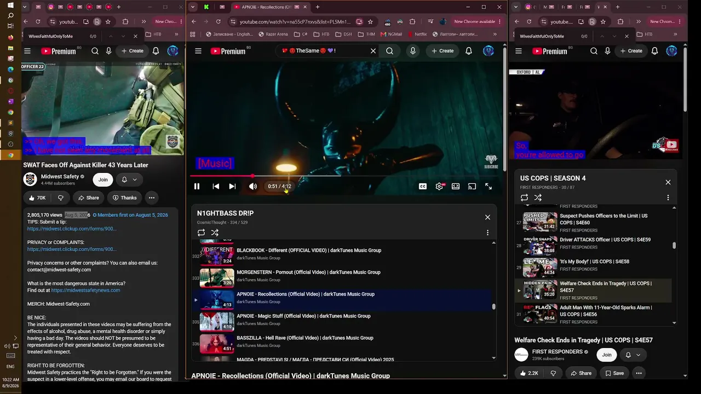Close the find bar in the left window
The height and width of the screenshot is (394, 701).
tap(135, 36)
